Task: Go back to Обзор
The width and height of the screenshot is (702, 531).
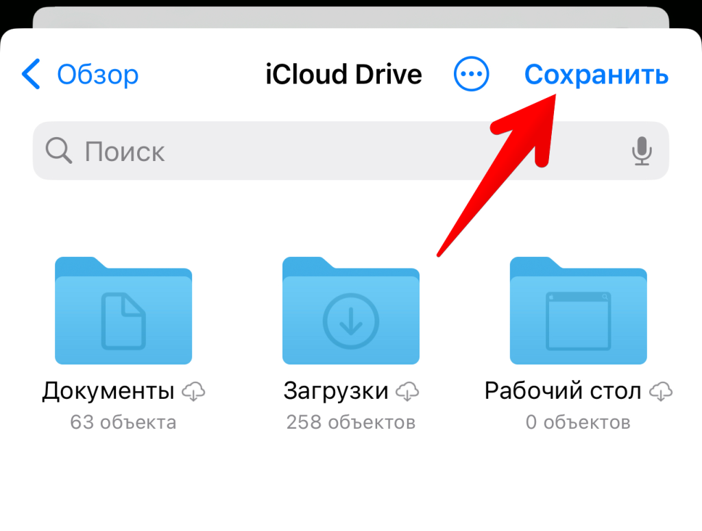Action: [80, 74]
